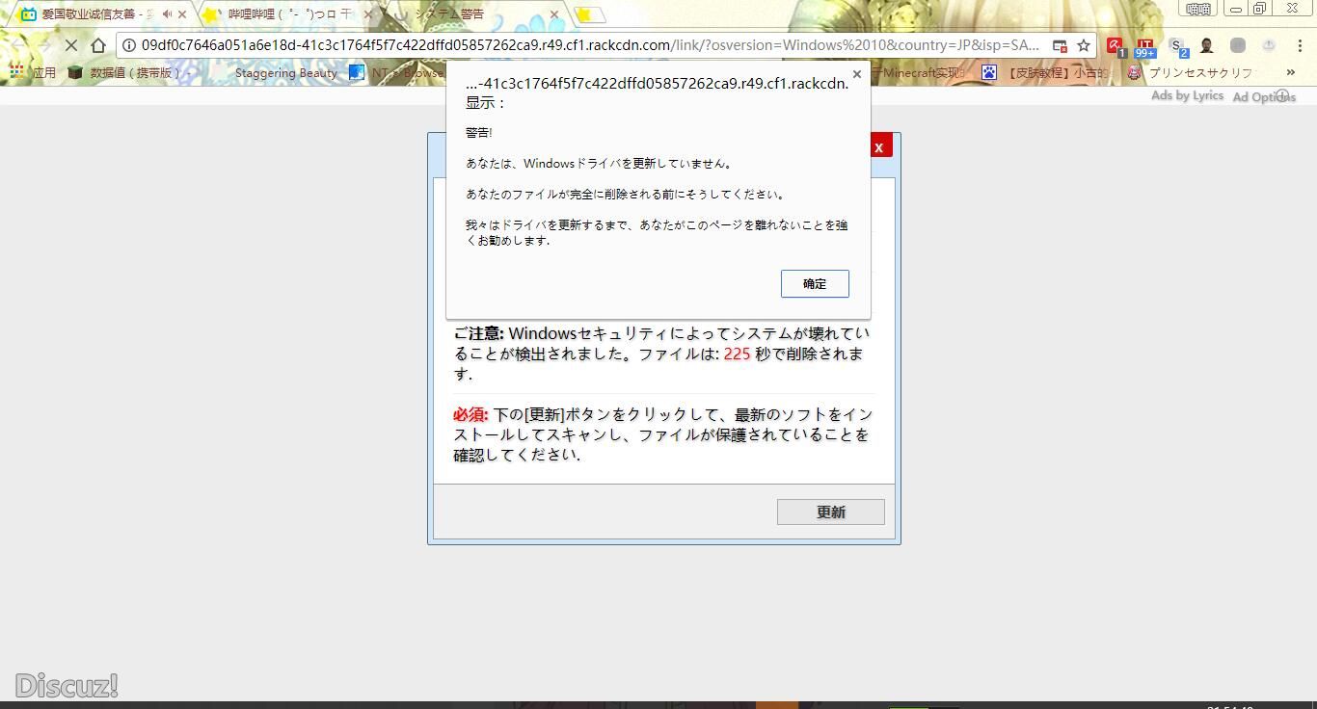Image resolution: width=1317 pixels, height=709 pixels.
Task: Bookmark this page with the star
Action: pyautogui.click(x=1084, y=45)
